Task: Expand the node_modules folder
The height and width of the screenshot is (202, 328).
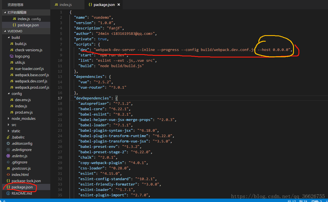Action: tap(9, 118)
